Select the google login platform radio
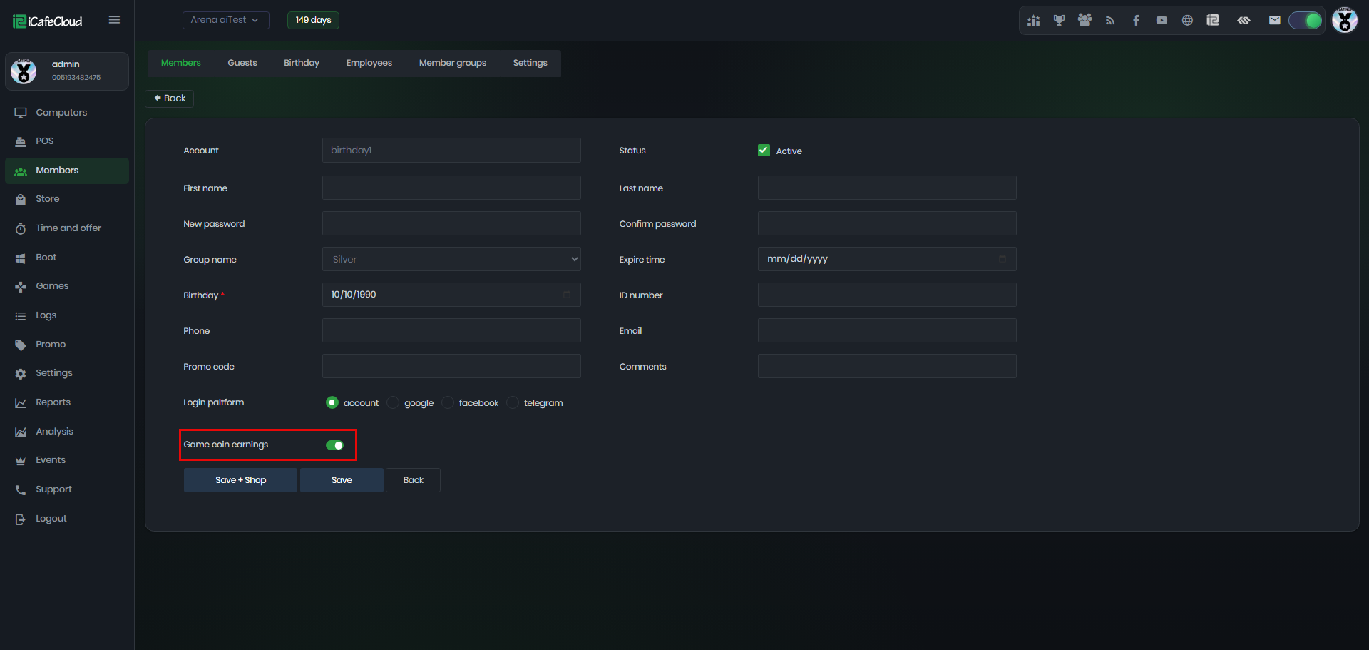1369x650 pixels. tap(393, 402)
